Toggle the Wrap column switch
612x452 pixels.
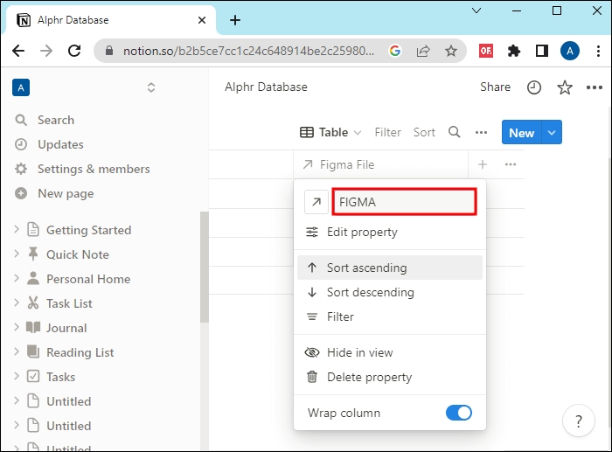tap(459, 413)
